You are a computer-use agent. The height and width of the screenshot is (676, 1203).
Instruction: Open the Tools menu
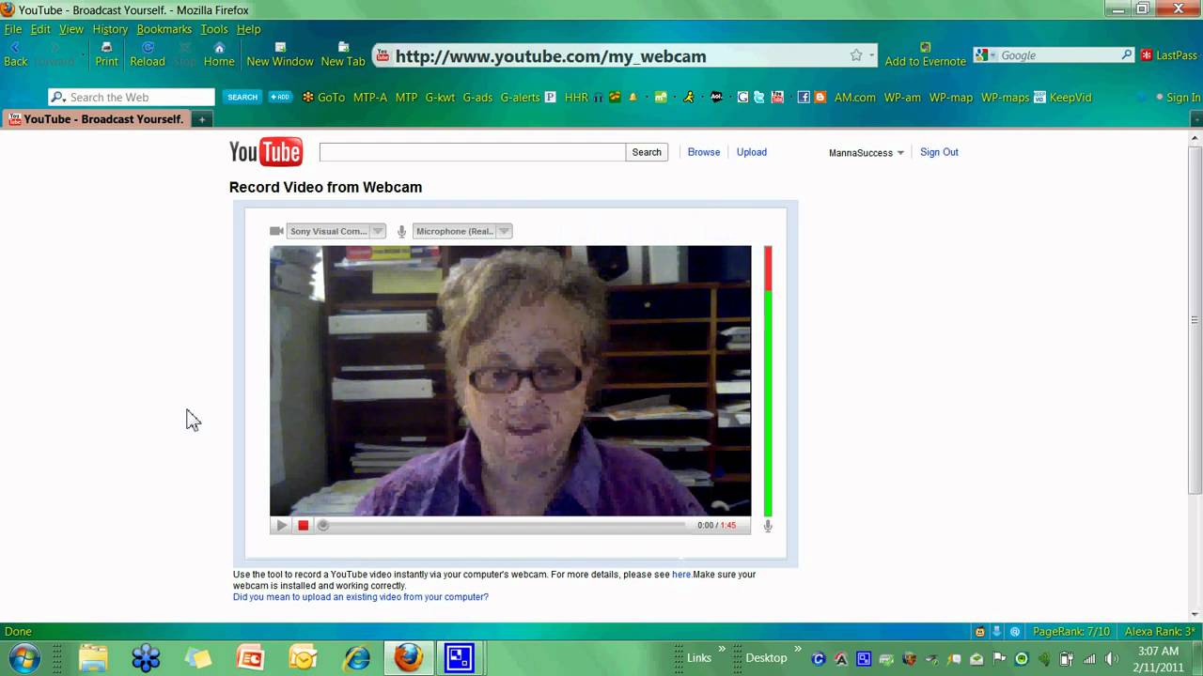tap(214, 29)
